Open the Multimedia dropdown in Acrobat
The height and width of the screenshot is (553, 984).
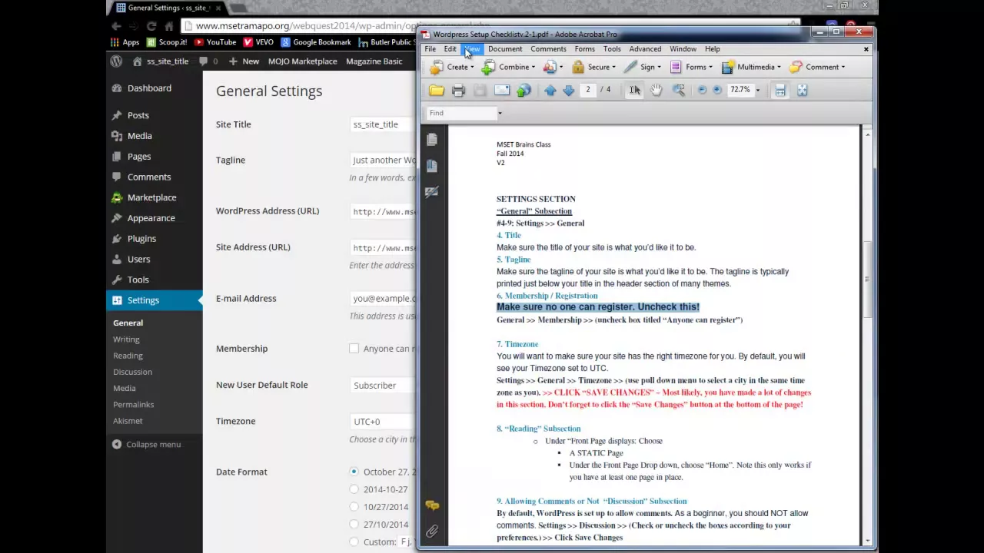point(751,68)
